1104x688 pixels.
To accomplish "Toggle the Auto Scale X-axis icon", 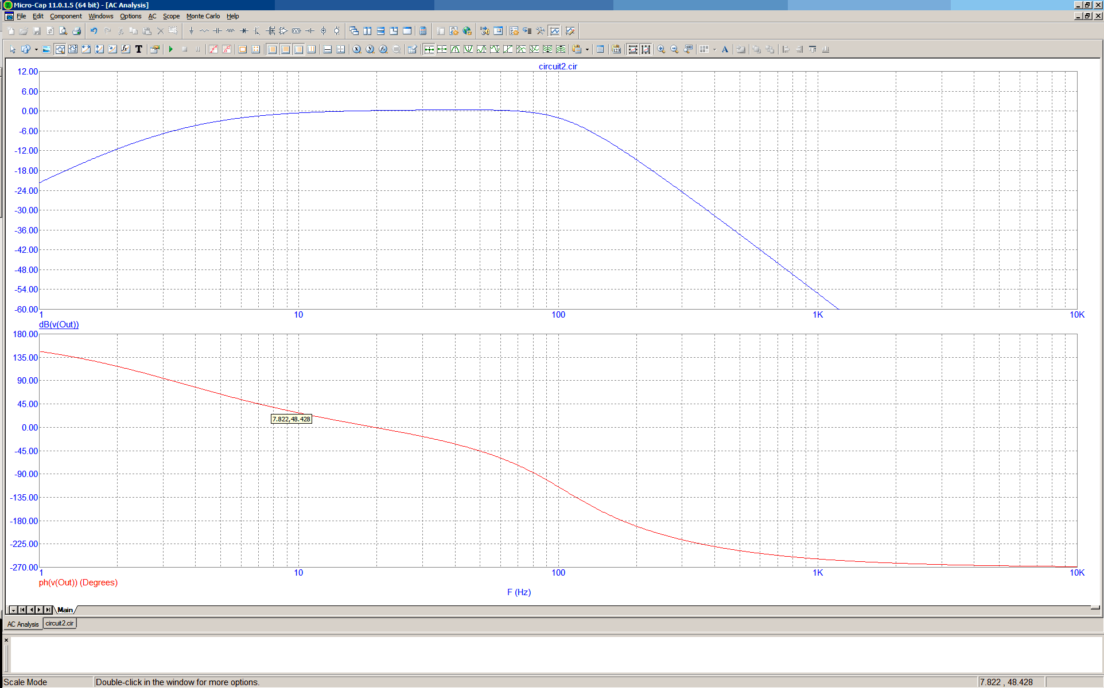I will coord(632,49).
